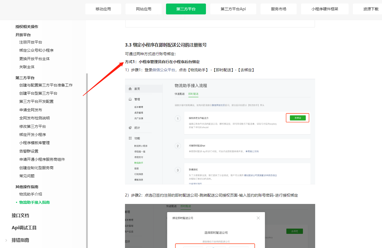Open 物流助手介绍 page
The width and height of the screenshot is (382, 248).
click(x=31, y=194)
